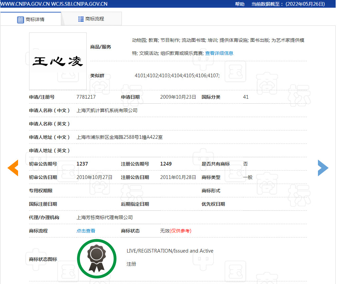Go to previous trademark with orange arrow

point(13,168)
